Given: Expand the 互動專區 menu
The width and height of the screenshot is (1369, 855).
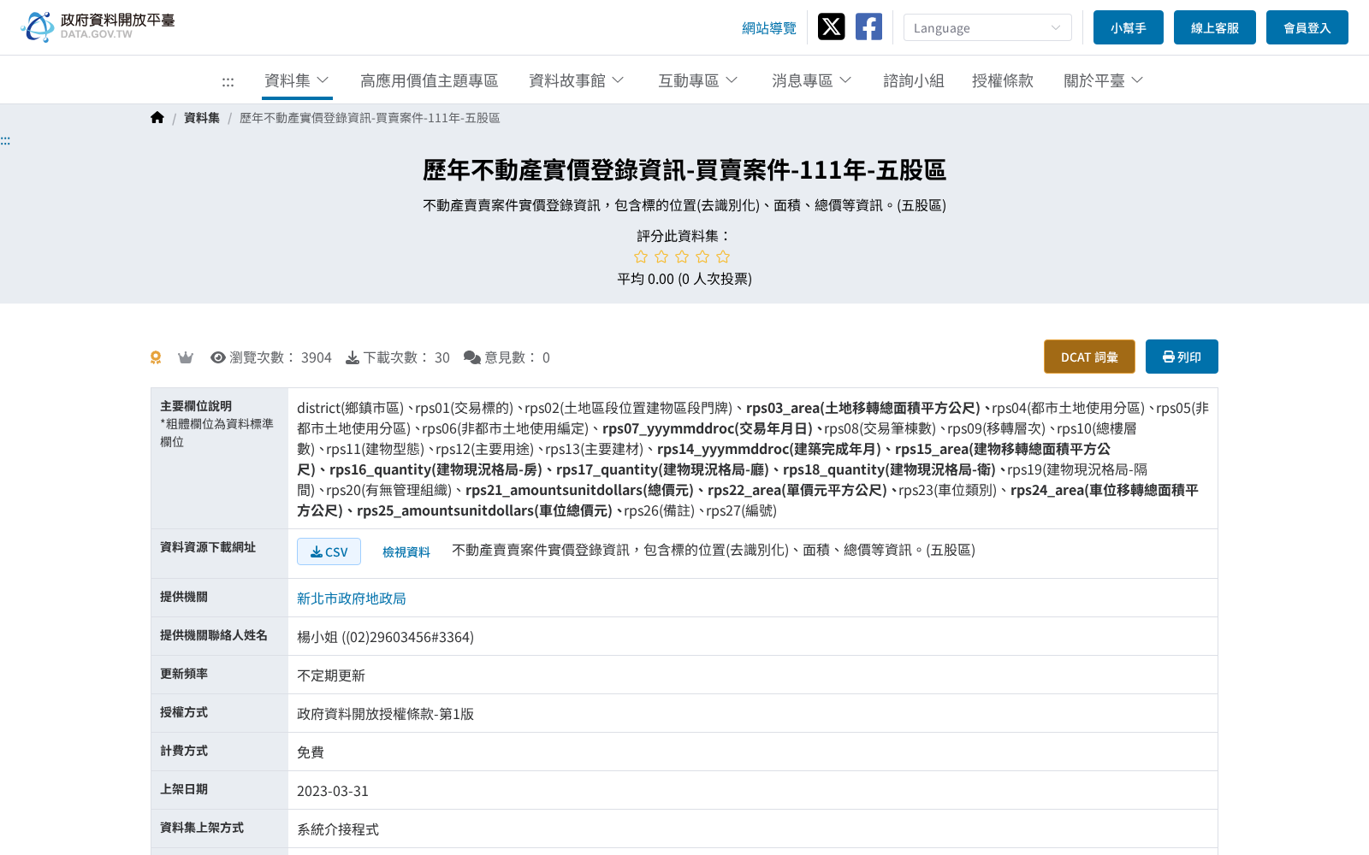Looking at the screenshot, I should (698, 80).
